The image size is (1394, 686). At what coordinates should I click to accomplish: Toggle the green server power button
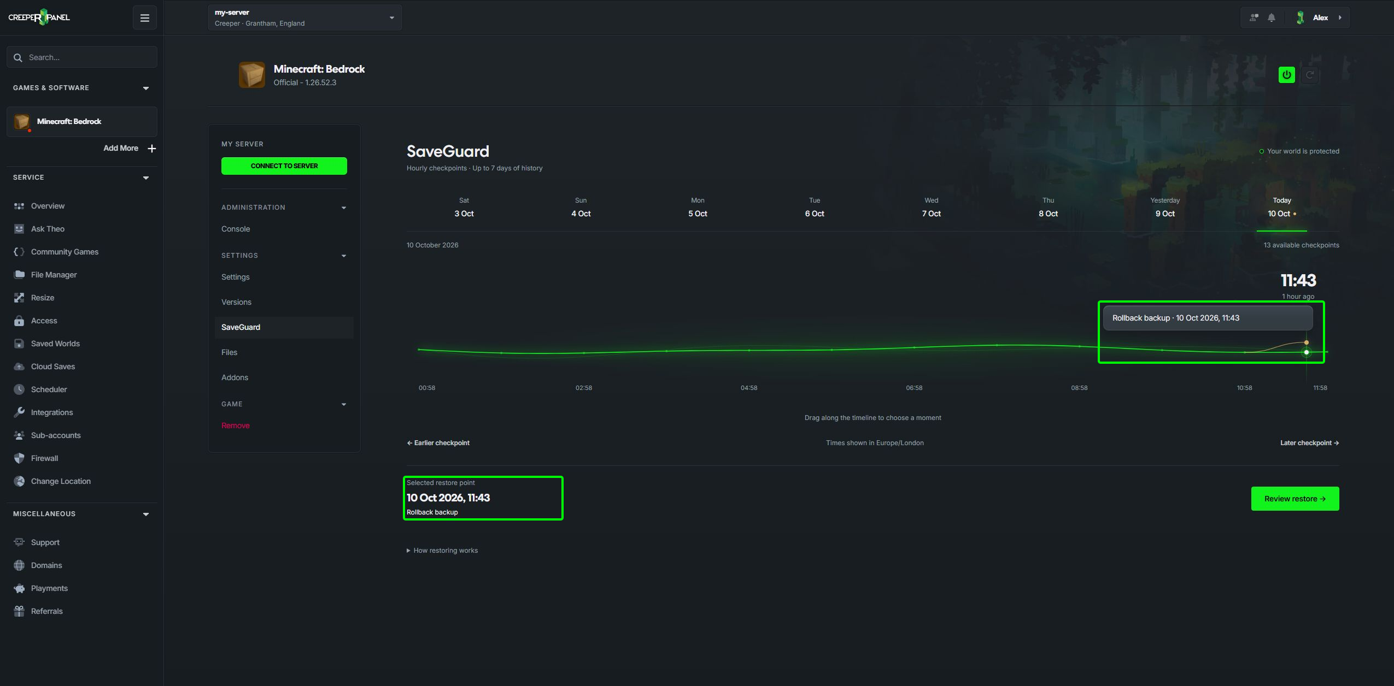[x=1286, y=75]
